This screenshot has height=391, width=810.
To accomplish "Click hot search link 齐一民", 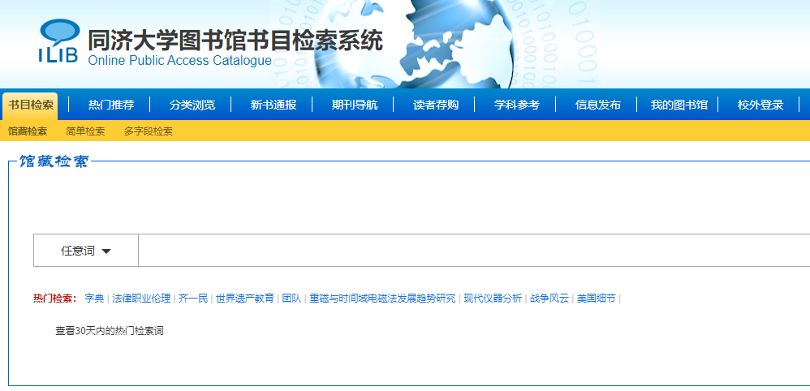I will tap(193, 298).
